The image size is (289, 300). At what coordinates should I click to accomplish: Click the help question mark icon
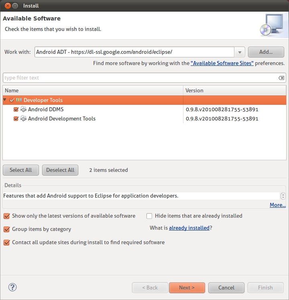pyautogui.click(x=12, y=287)
